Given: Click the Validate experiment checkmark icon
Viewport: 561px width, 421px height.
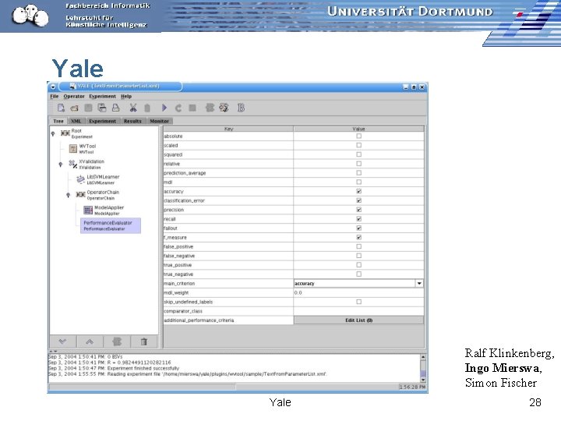Looking at the screenshot, I should point(224,108).
